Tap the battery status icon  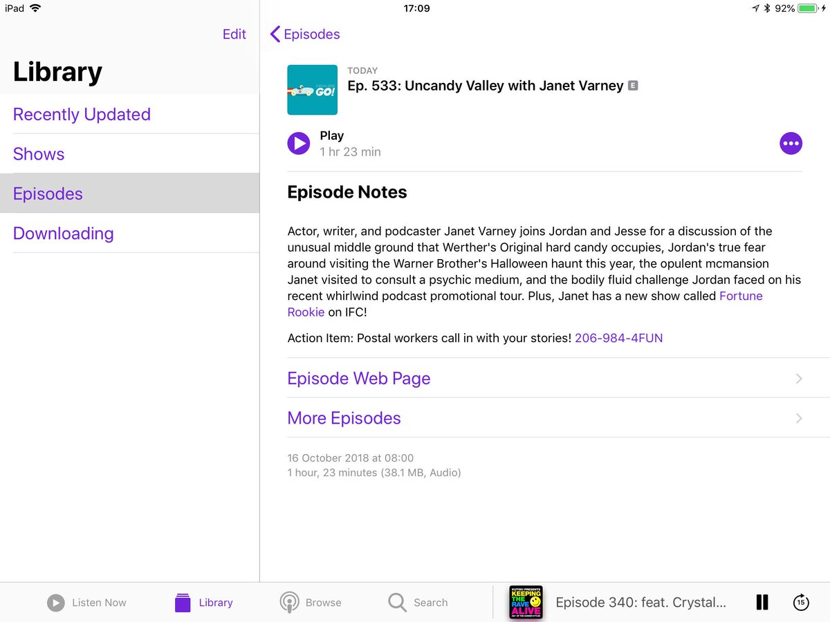point(806,8)
